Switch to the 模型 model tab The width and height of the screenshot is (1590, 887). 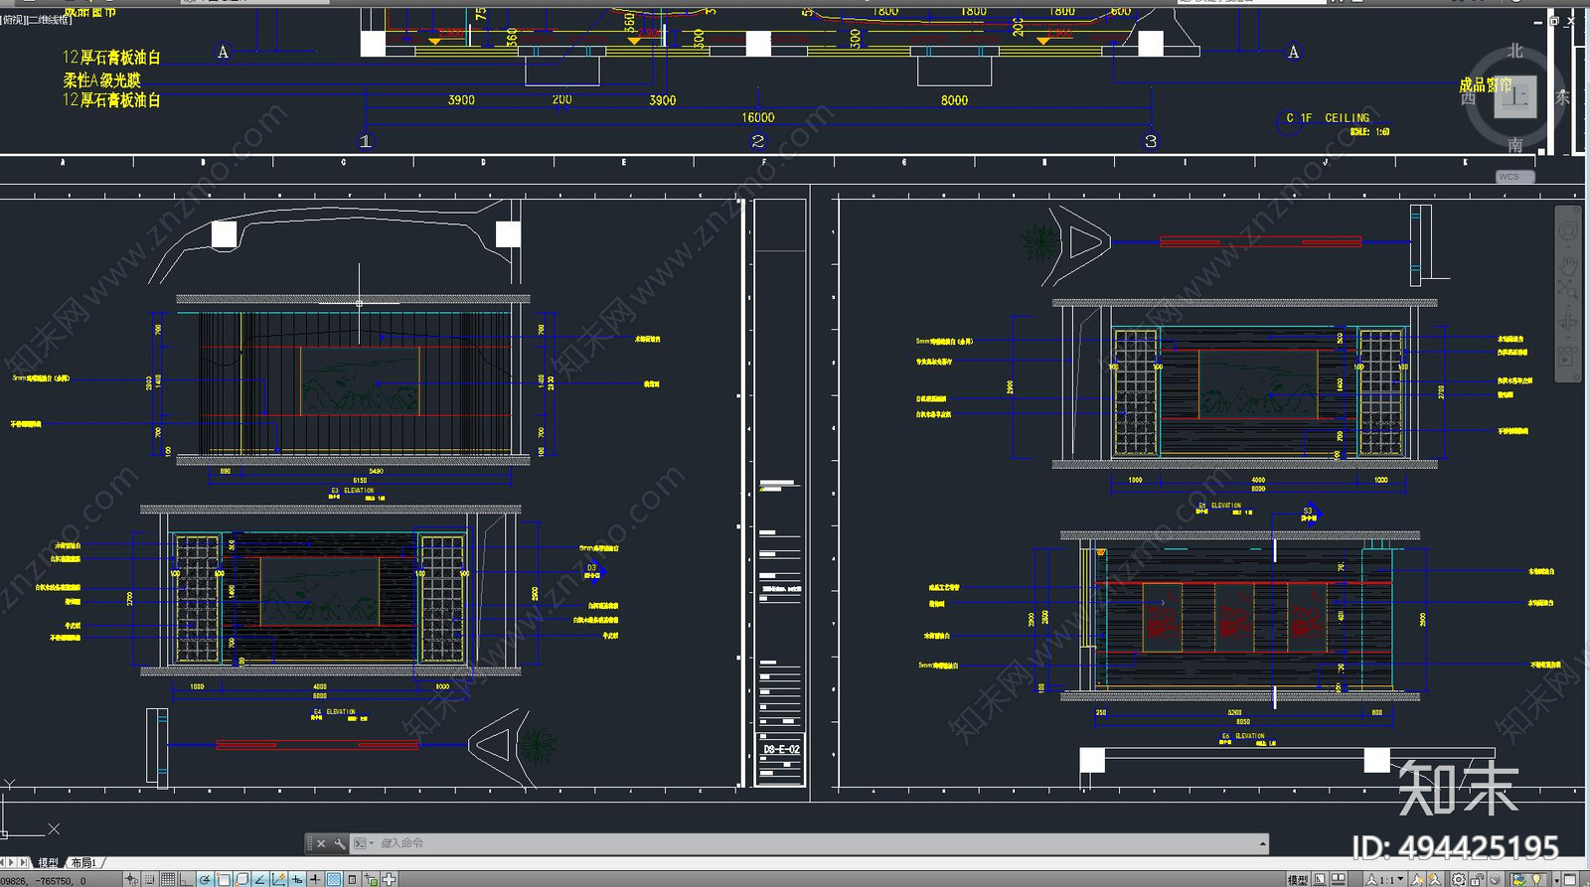pyautogui.click(x=48, y=862)
